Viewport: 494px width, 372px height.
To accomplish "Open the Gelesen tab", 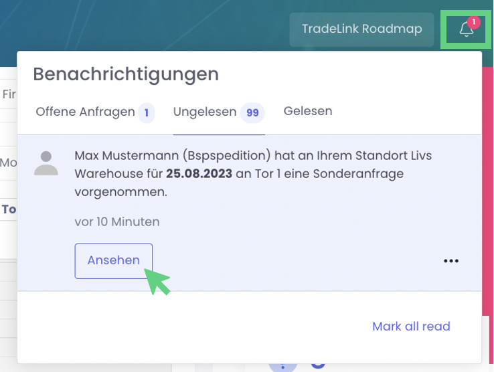I will pos(308,111).
